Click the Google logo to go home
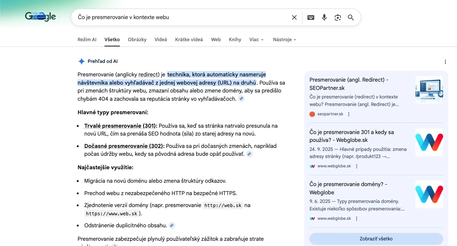The height and width of the screenshot is (246, 457). pos(40,16)
